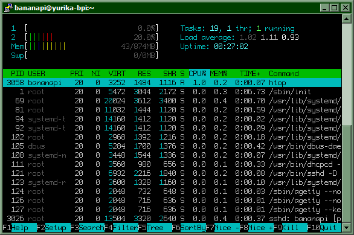Open F6 SortBy menu

pyautogui.click(x=188, y=228)
